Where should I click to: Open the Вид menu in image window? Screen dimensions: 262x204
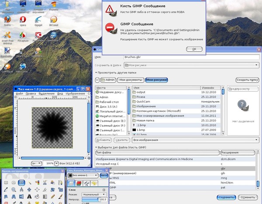click(x=60, y=93)
